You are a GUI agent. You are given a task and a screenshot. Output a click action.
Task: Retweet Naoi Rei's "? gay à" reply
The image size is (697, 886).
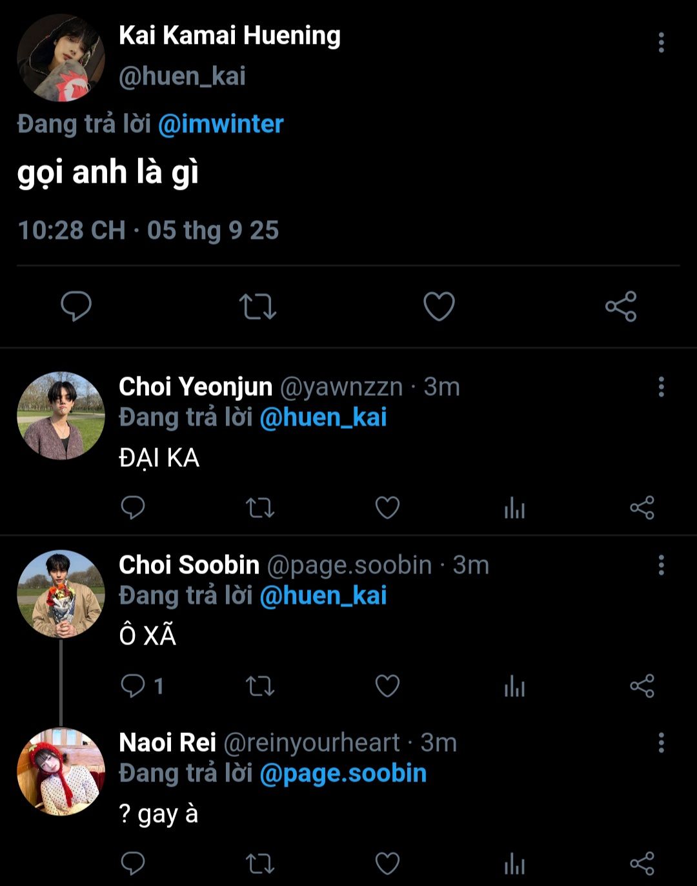[260, 864]
